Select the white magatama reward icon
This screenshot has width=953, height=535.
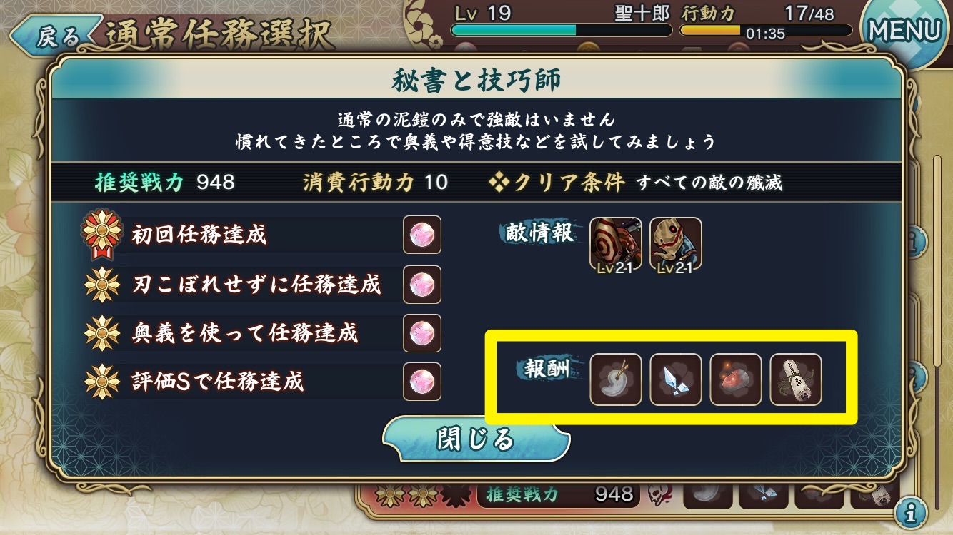(x=615, y=379)
